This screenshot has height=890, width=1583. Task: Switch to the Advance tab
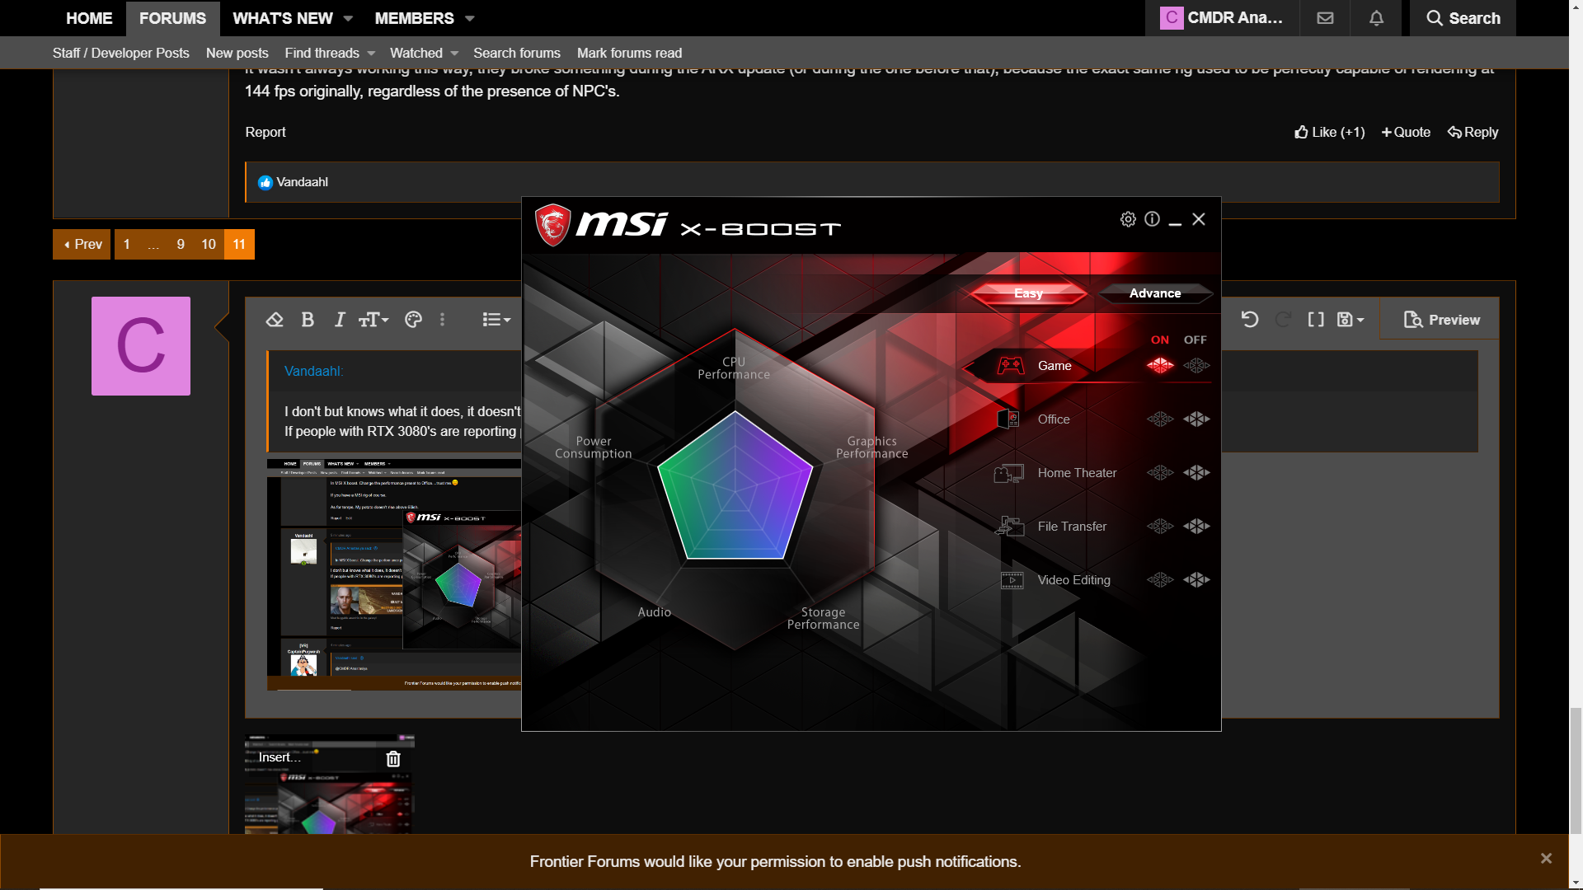click(1155, 293)
